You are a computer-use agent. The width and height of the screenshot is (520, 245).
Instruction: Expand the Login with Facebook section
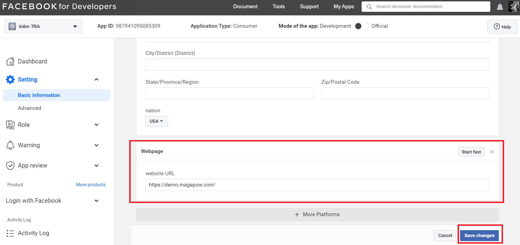tap(97, 201)
